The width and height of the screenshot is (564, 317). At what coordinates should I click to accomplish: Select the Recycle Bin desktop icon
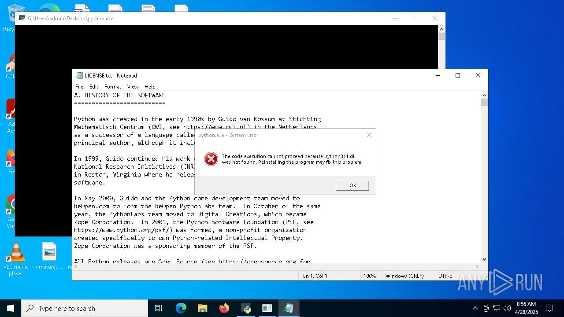(9, 18)
